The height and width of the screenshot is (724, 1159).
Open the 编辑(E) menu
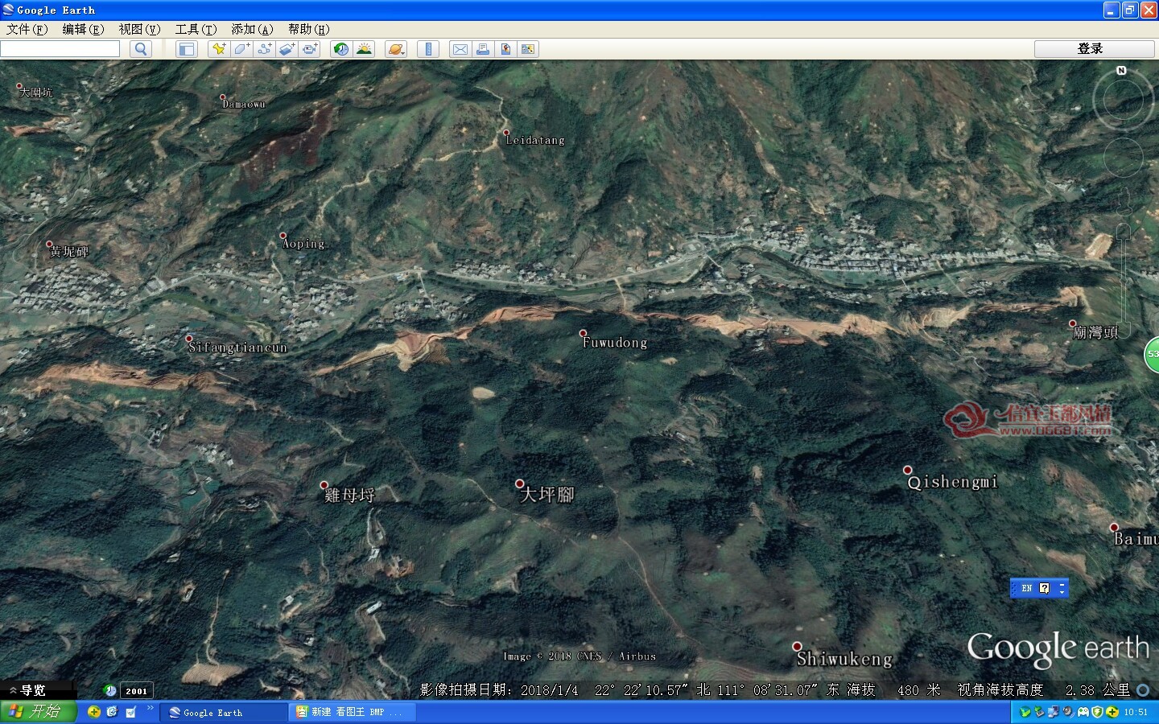tap(84, 29)
